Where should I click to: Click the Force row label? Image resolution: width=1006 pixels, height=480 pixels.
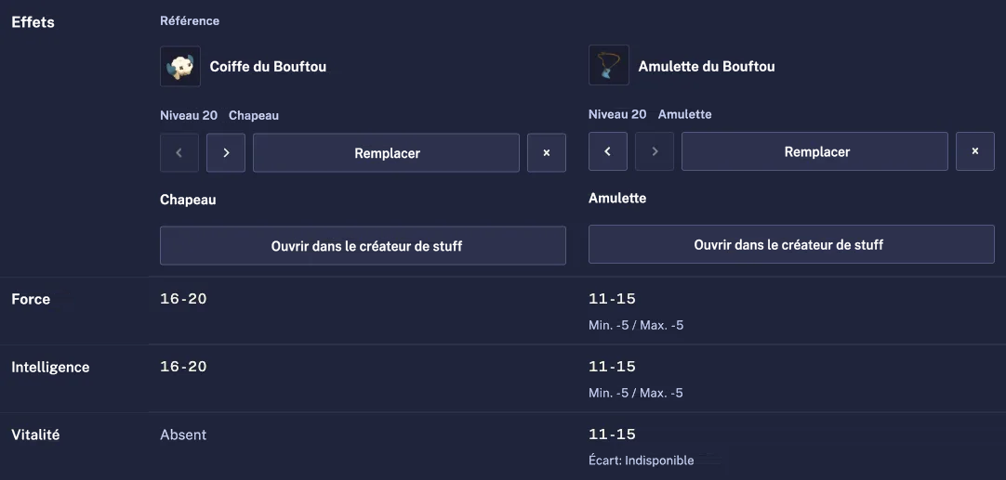click(31, 299)
